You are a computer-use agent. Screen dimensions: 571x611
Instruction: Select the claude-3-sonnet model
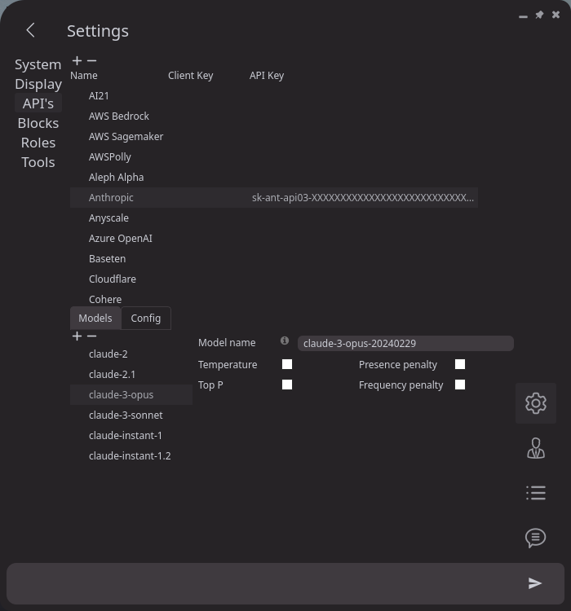point(126,415)
